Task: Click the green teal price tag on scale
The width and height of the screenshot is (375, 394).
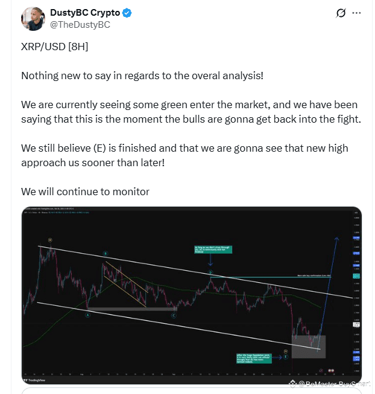Action: click(x=356, y=276)
